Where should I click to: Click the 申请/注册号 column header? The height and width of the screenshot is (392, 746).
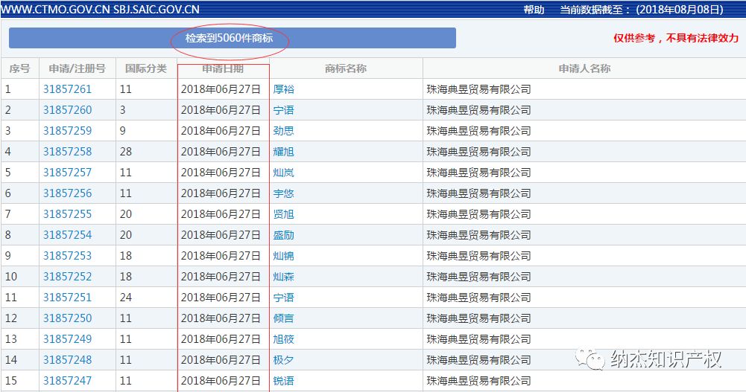(77, 68)
